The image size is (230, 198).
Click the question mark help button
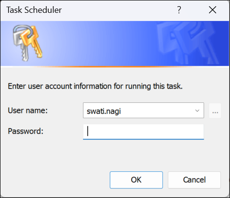[179, 10]
